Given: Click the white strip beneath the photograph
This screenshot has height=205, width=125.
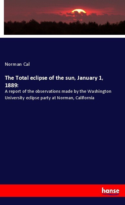Looking at the screenshot, I should [x=62, y=36].
